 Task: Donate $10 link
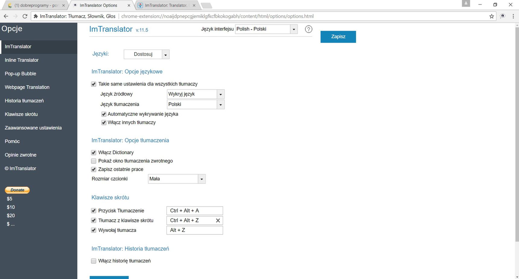tap(11, 207)
